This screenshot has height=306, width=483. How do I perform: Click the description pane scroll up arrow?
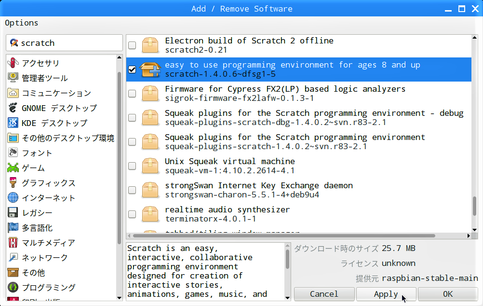287,246
